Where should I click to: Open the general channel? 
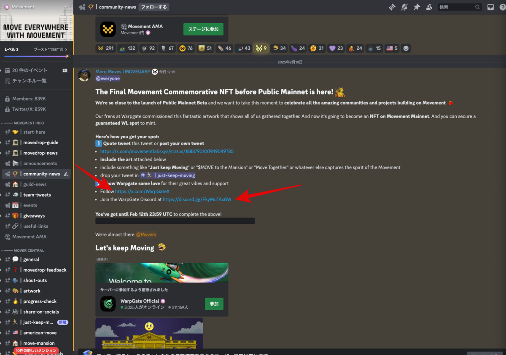pos(36,260)
